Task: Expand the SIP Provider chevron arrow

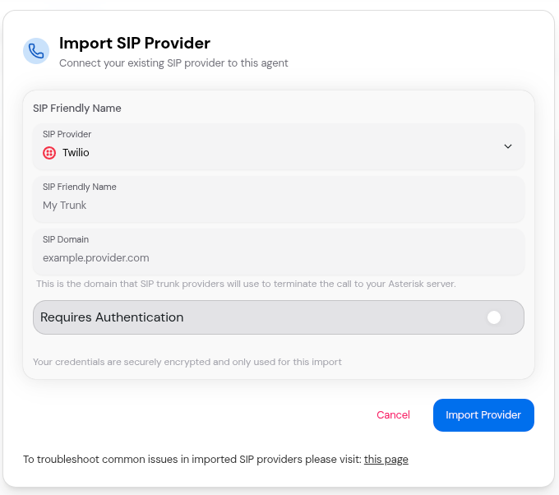Action: [x=508, y=146]
